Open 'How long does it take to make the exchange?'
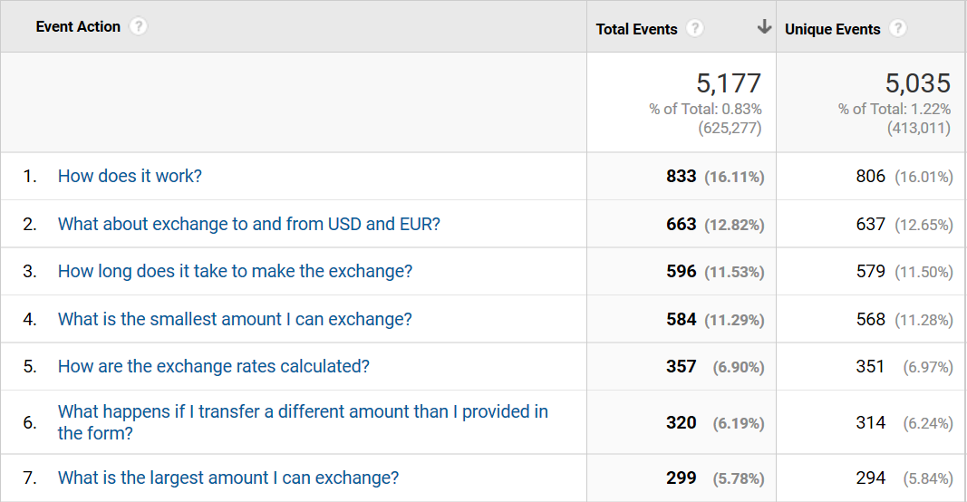The height and width of the screenshot is (502, 967). pos(235,272)
